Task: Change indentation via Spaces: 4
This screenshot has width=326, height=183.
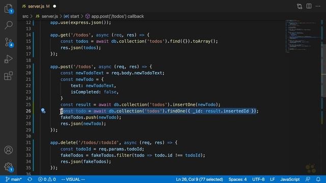Action: [x=238, y=179]
